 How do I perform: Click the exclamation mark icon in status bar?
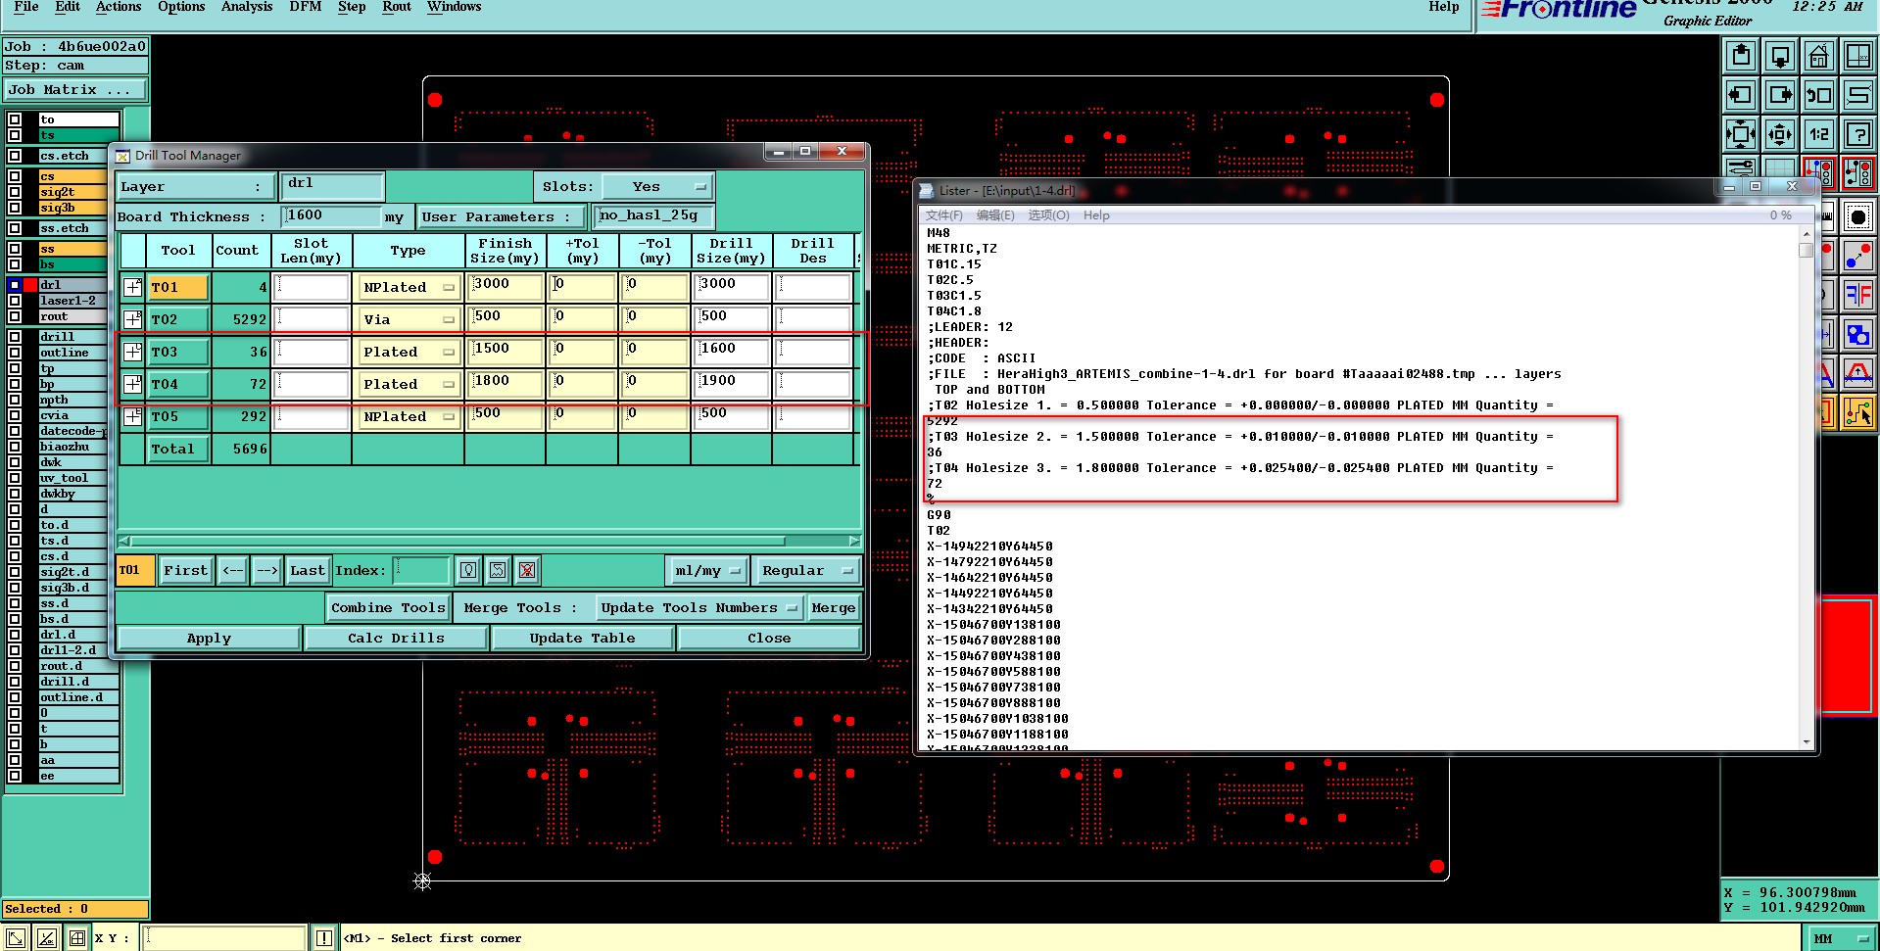(324, 938)
